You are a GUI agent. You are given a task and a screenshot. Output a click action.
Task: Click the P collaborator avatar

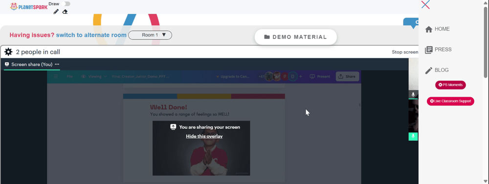285,77
